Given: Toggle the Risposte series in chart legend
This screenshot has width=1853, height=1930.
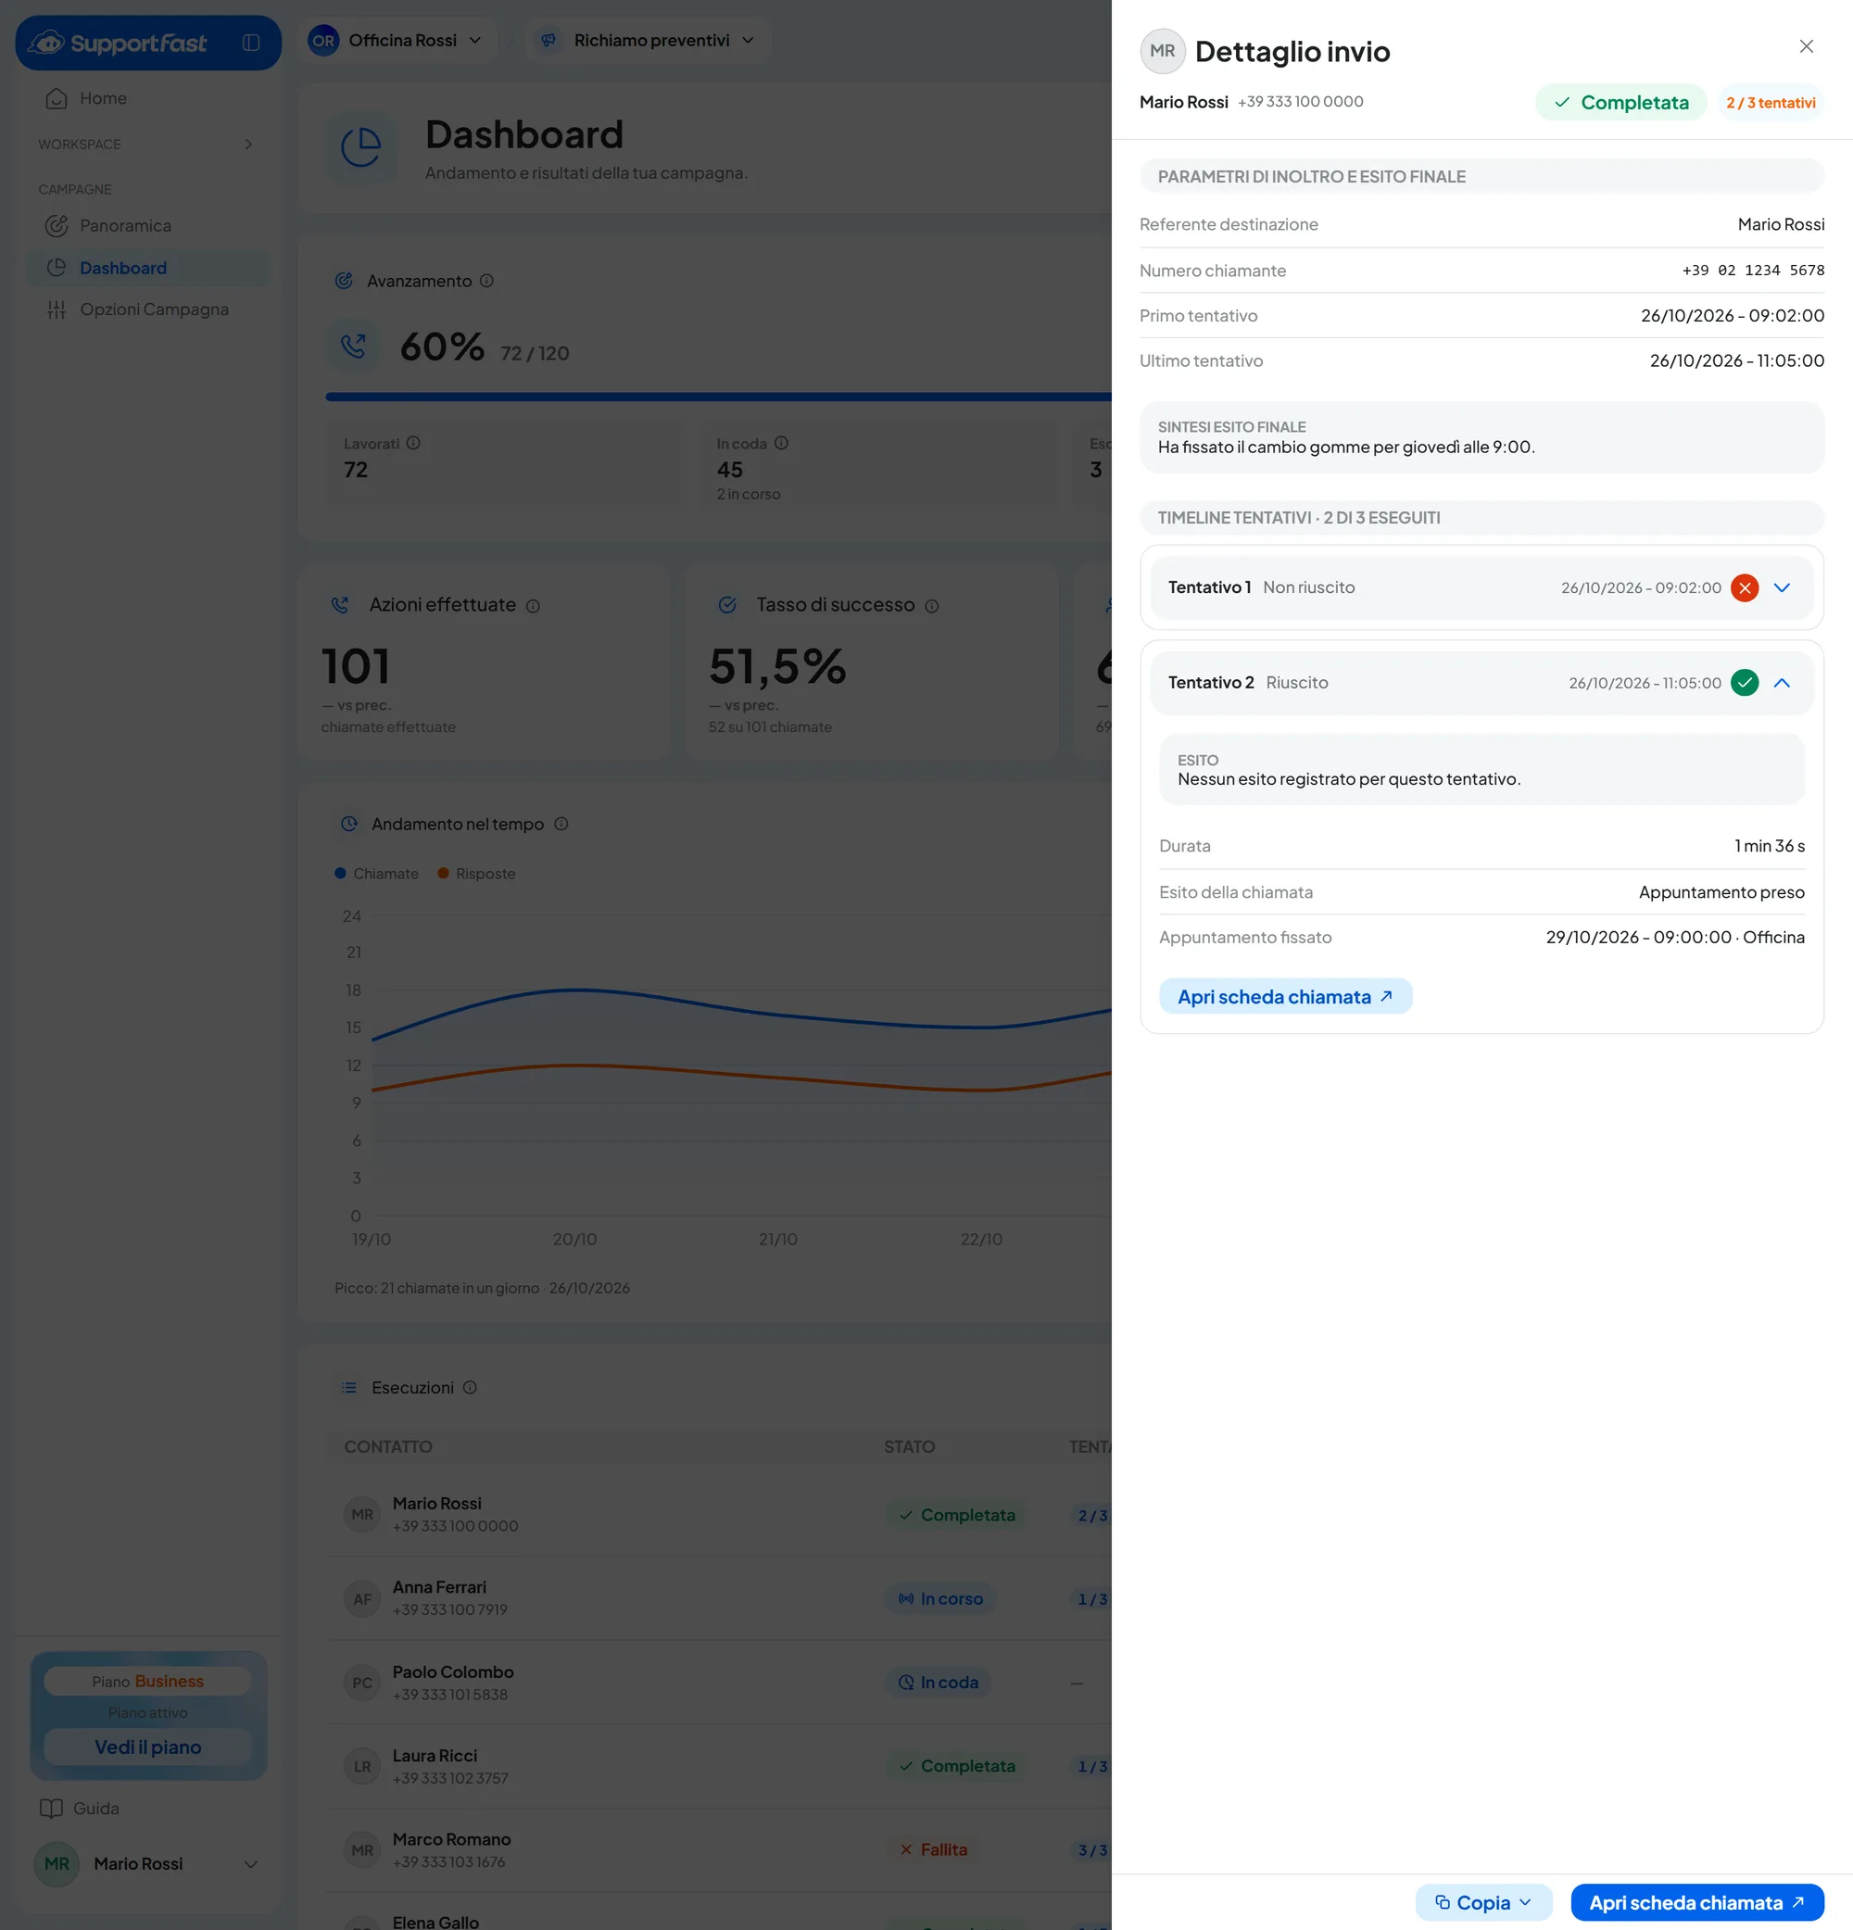Looking at the screenshot, I should point(476,874).
